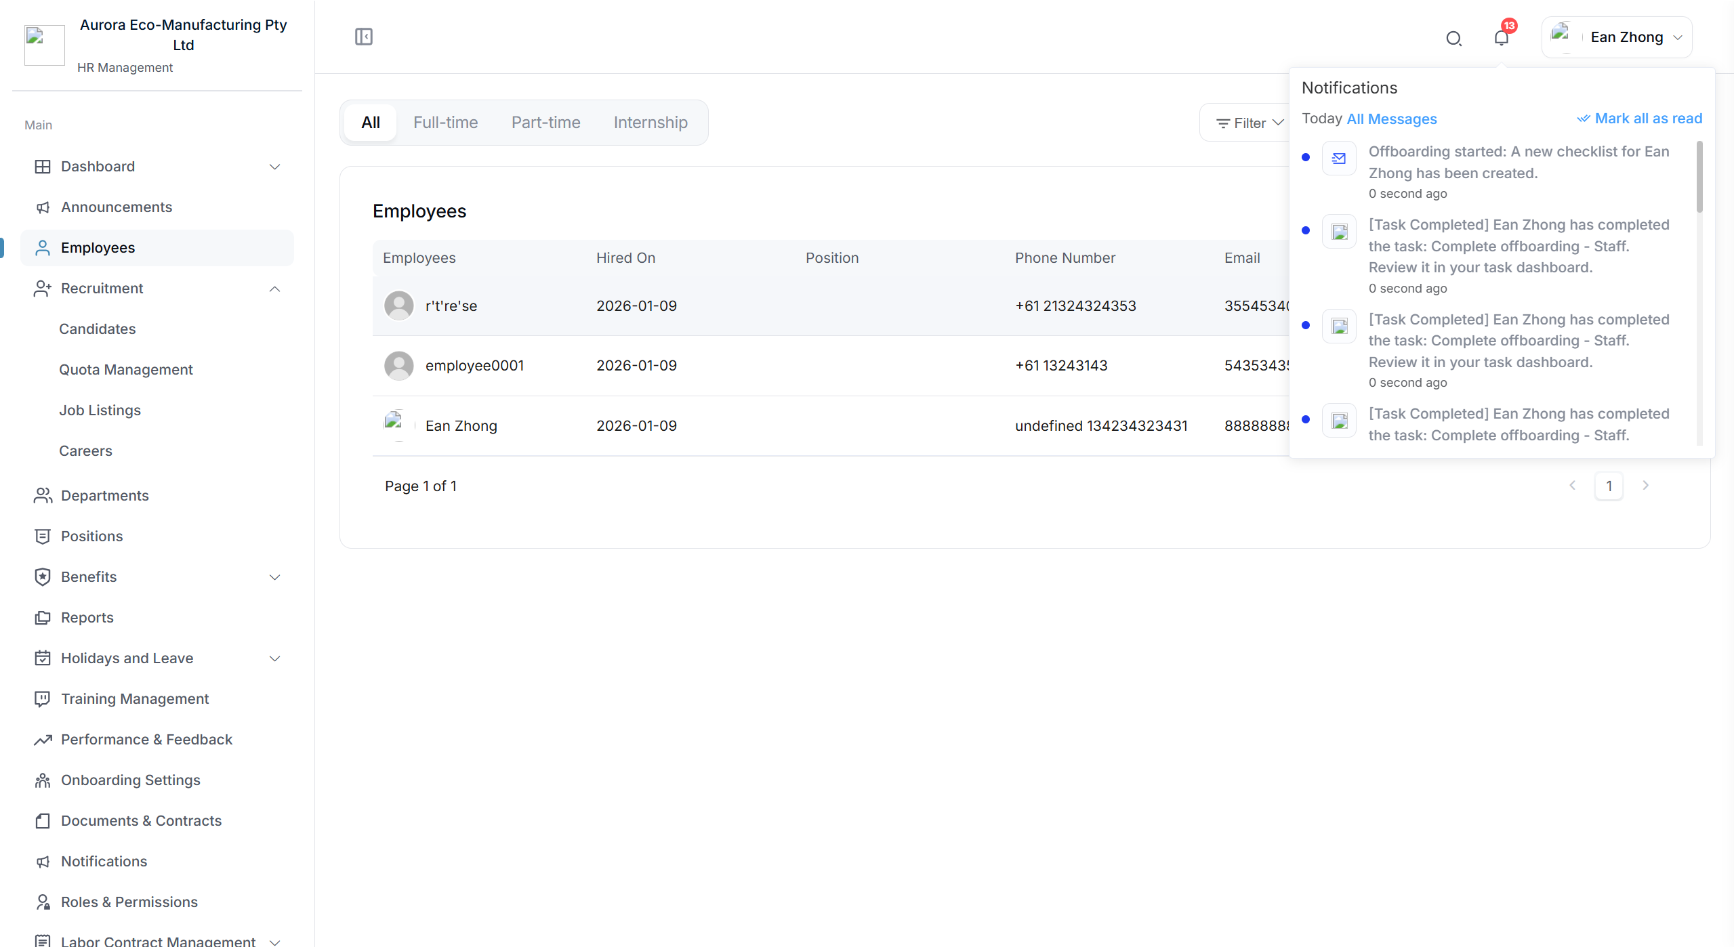The height and width of the screenshot is (947, 1734).
Task: Switch to the Full-time tab
Action: click(446, 123)
